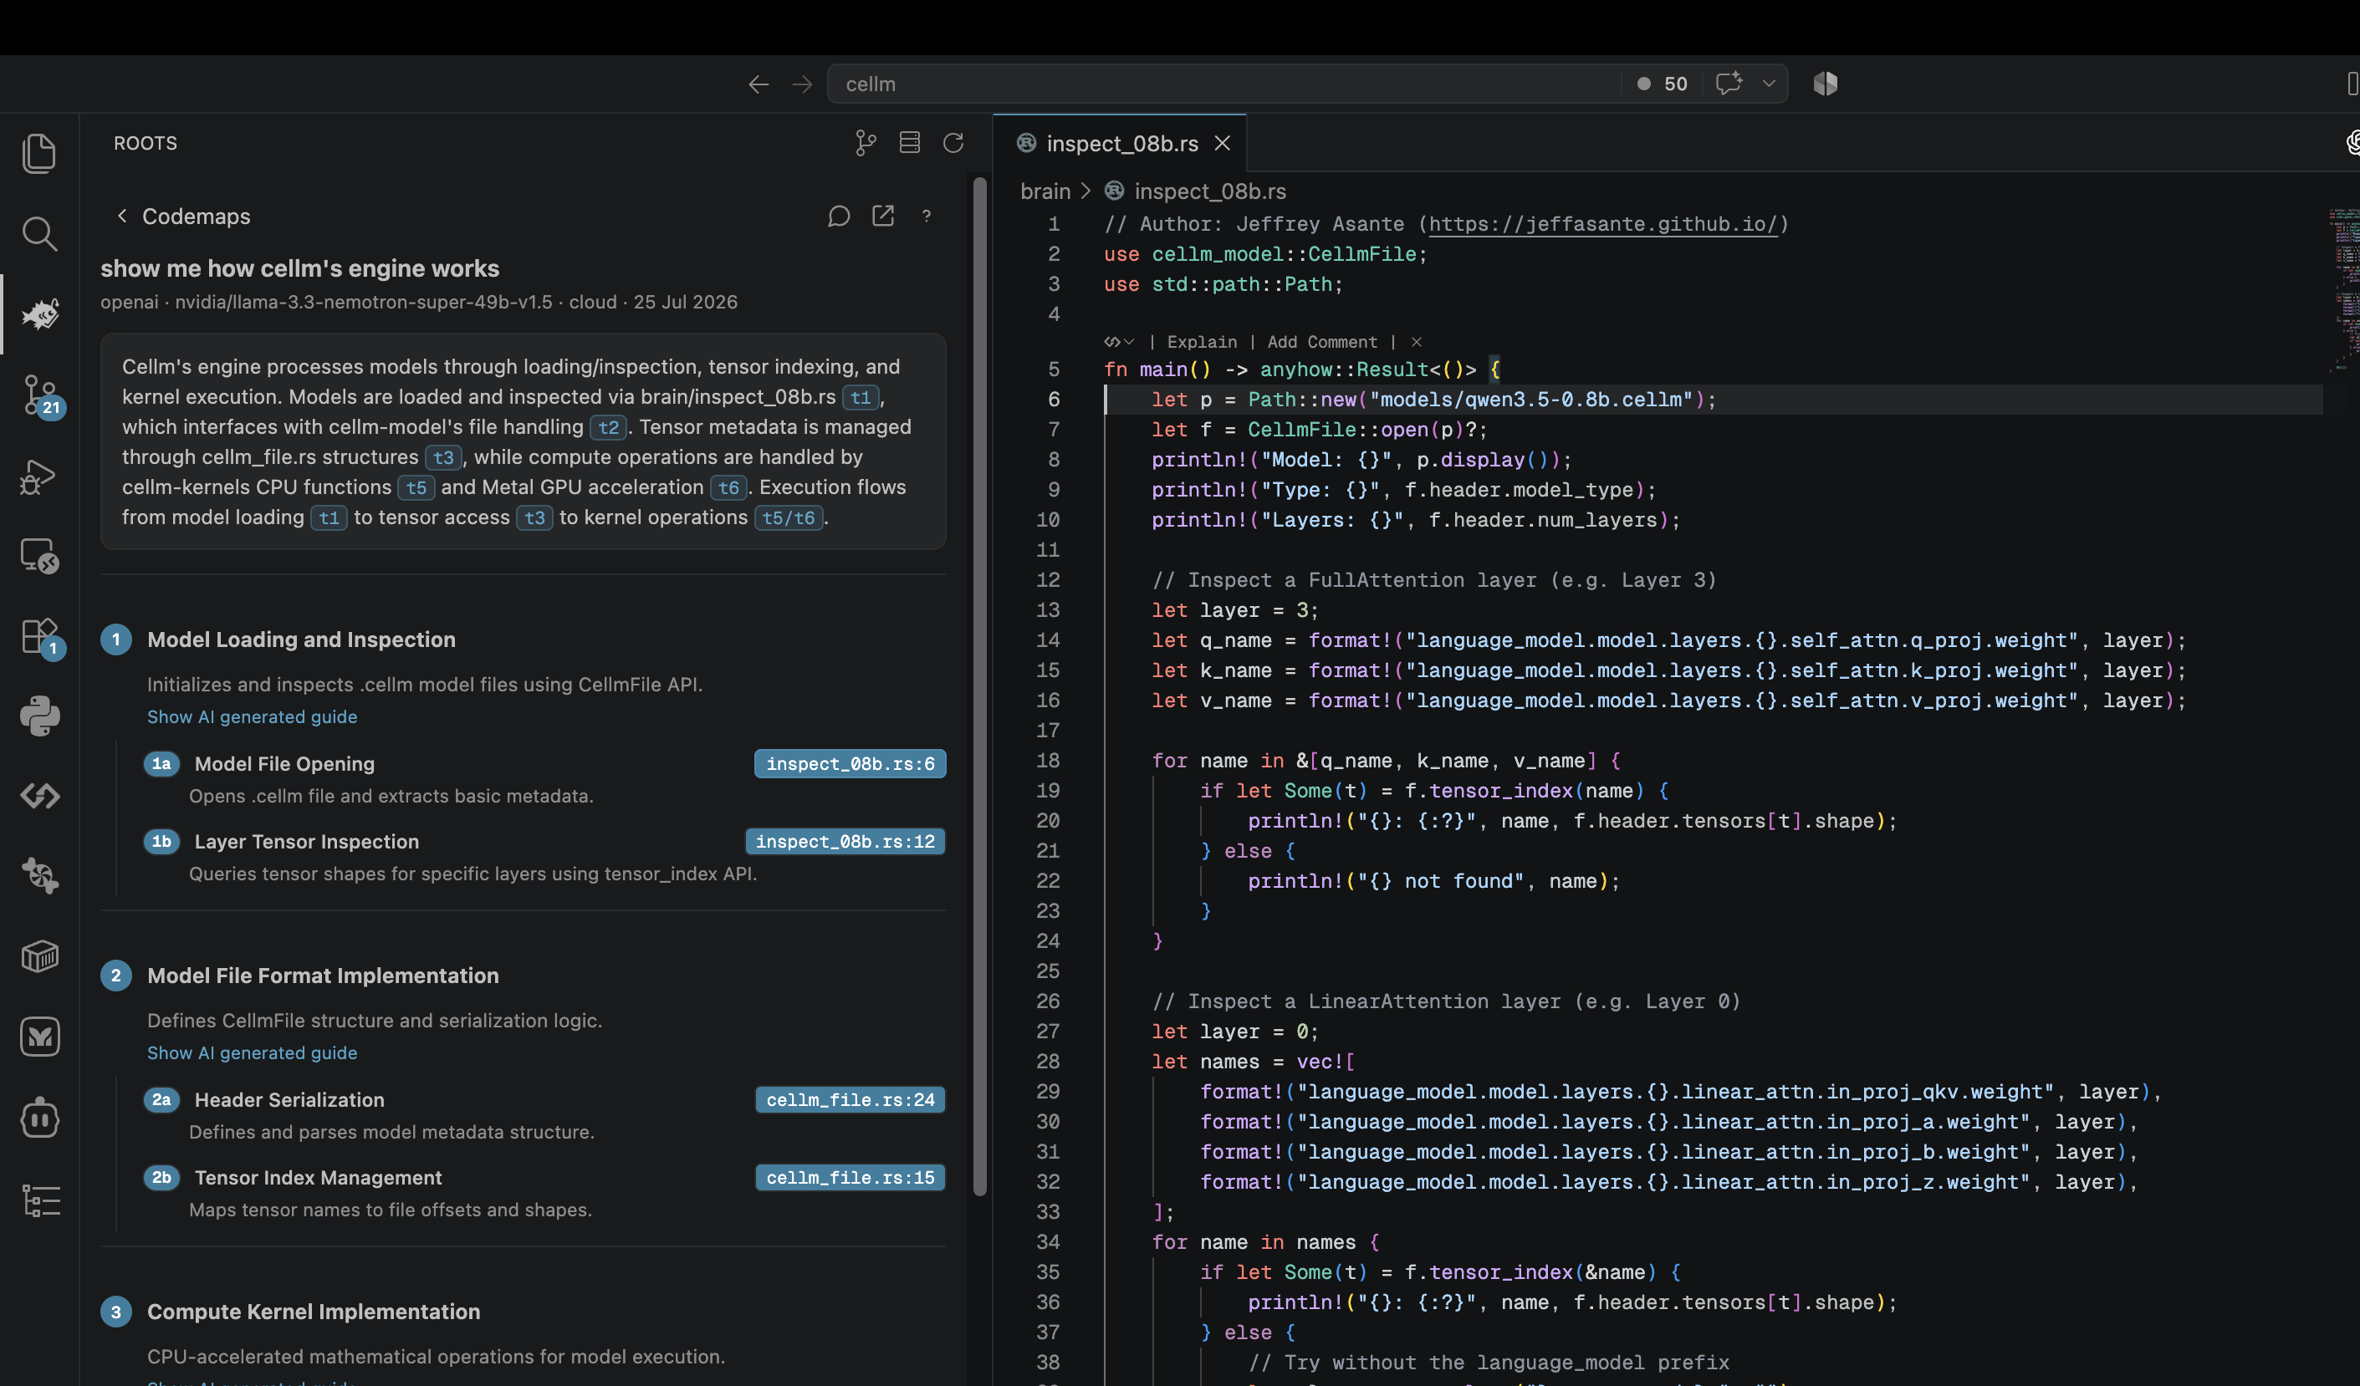Expand the code lens brackets dropdown
Viewport: 2360px width, 1386px height.
pos(1119,342)
